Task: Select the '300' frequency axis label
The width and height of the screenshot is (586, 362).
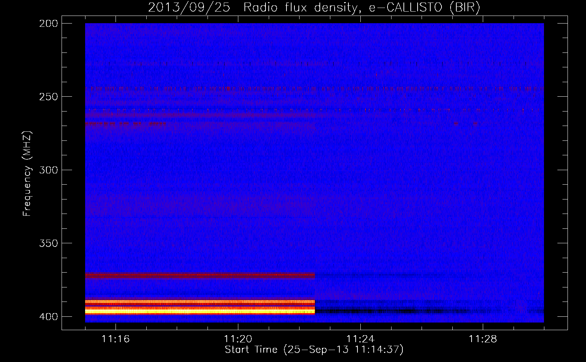Action: click(49, 170)
